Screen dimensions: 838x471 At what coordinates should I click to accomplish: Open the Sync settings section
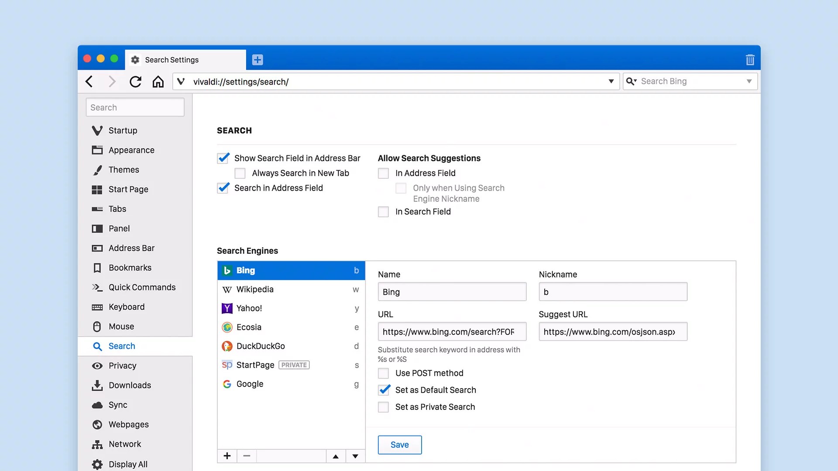coord(117,405)
